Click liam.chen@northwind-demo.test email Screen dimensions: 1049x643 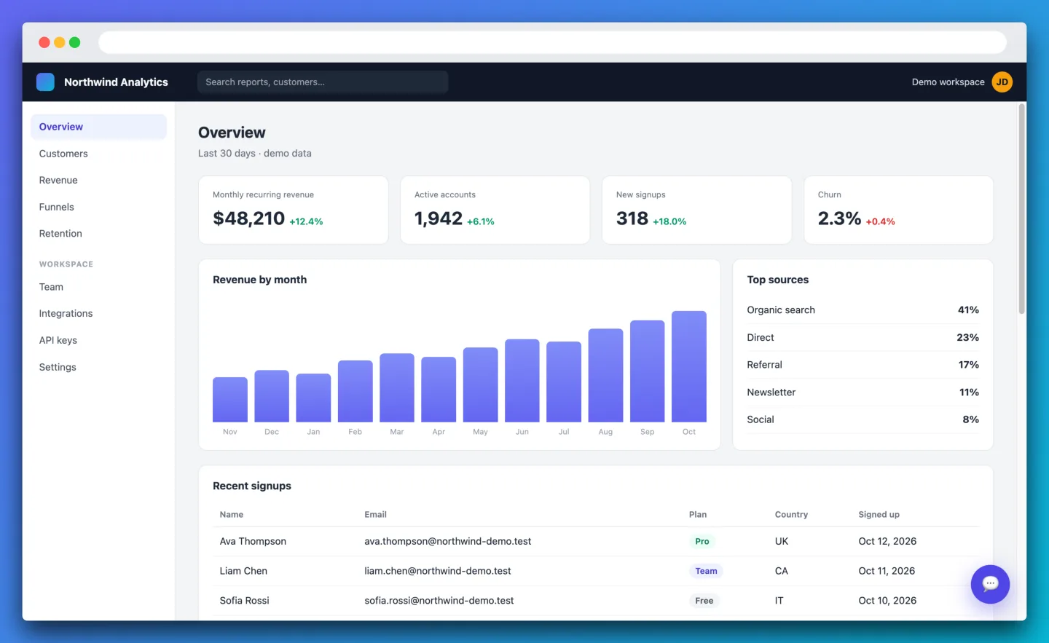[x=438, y=571]
